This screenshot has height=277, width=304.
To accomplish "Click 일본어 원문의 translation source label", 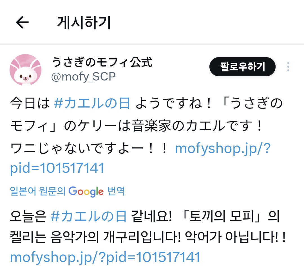I will [x=37, y=191].
